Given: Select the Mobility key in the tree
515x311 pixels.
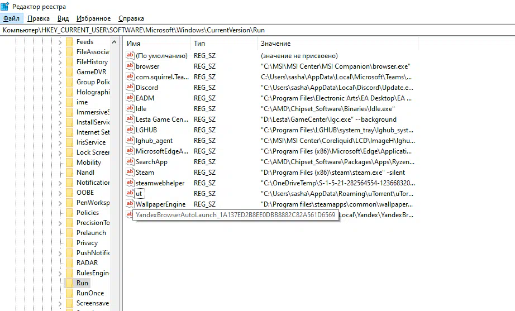Looking at the screenshot, I should tap(89, 162).
